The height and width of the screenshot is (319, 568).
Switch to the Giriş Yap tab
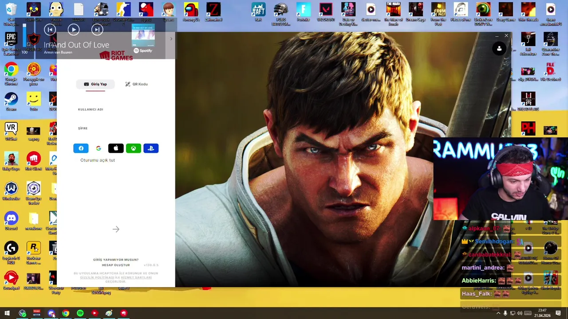coord(95,84)
